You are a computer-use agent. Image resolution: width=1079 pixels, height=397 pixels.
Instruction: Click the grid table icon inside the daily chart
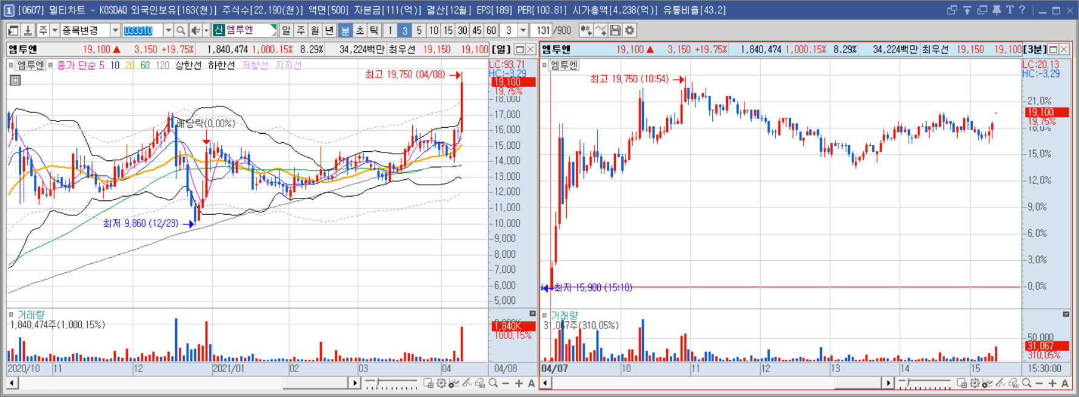(15, 80)
